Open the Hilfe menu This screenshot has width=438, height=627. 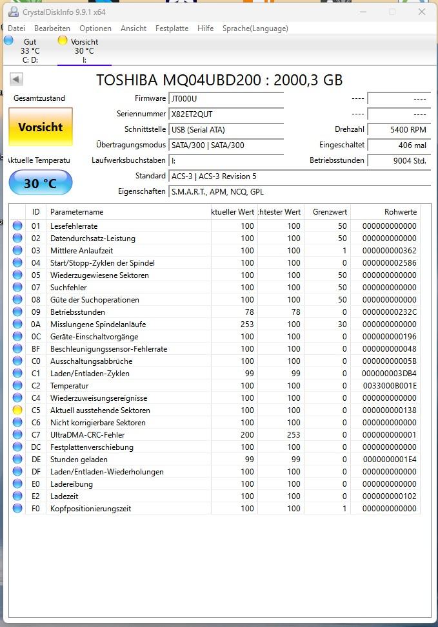pyautogui.click(x=205, y=28)
